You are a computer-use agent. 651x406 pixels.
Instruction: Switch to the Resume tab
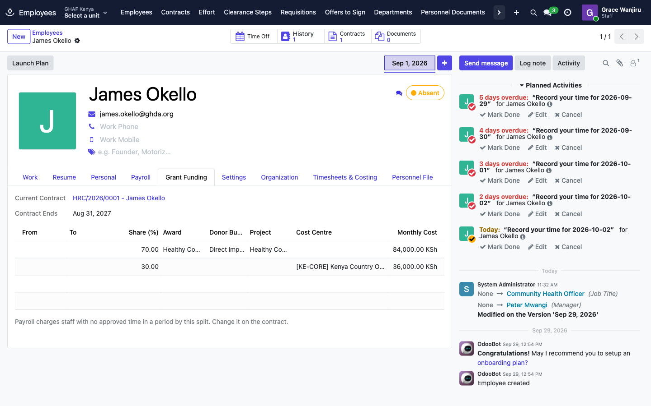point(64,177)
